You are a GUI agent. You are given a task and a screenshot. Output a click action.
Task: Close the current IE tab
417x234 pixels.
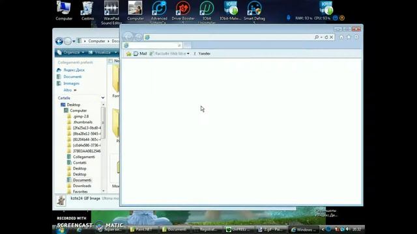pos(179,45)
